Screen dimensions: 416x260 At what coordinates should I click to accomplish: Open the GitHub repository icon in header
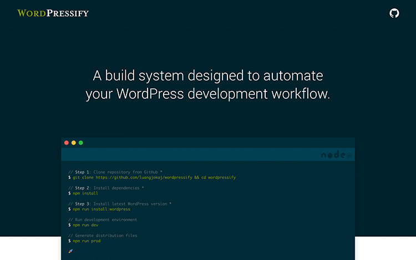point(394,13)
